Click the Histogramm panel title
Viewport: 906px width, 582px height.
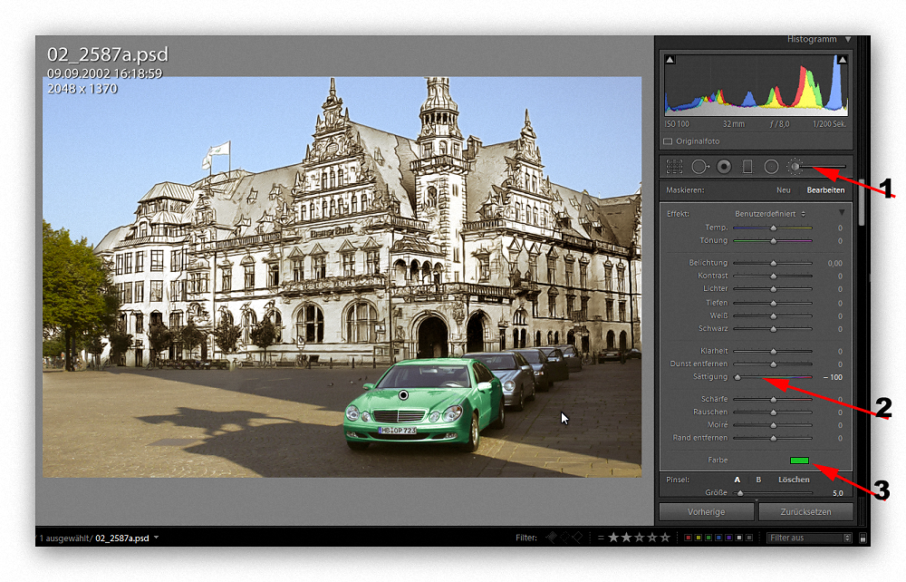(x=812, y=39)
